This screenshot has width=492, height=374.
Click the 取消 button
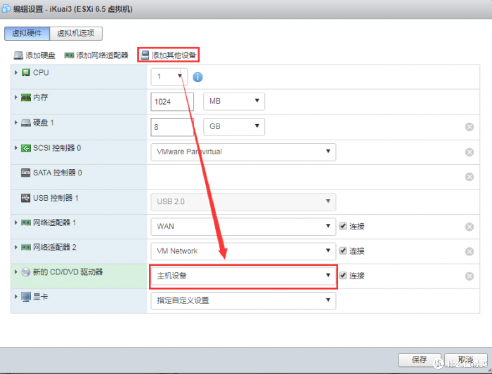[x=465, y=359]
